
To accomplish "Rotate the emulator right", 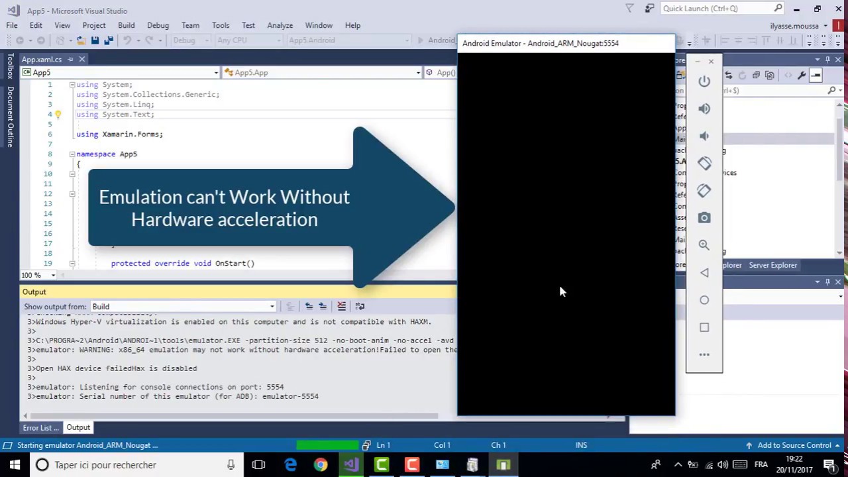I will click(x=704, y=191).
